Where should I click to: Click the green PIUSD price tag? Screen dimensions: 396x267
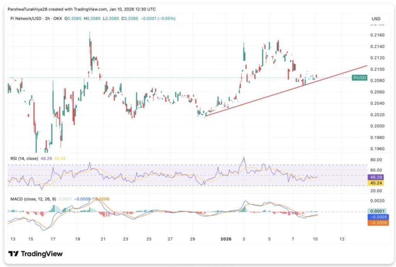click(360, 78)
